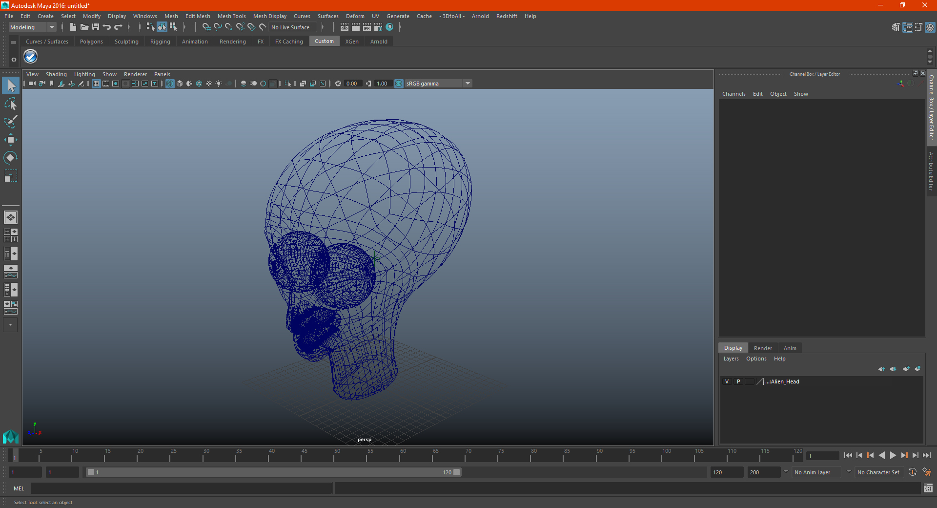Screen dimensions: 937x508
Task: Open the Render layer tab
Action: [763, 348]
